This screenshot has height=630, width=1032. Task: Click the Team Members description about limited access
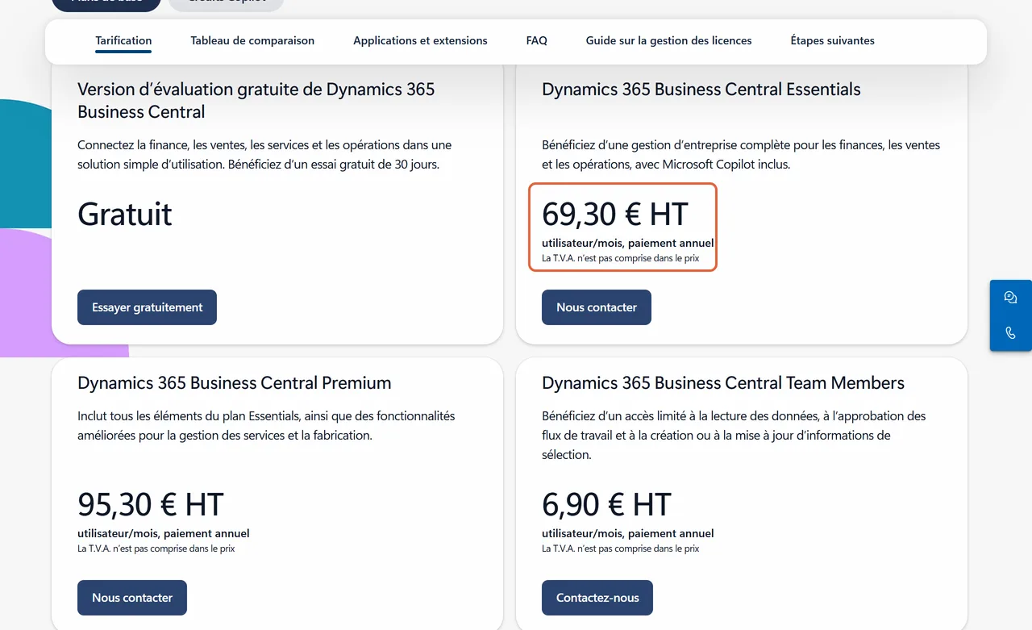(x=734, y=436)
